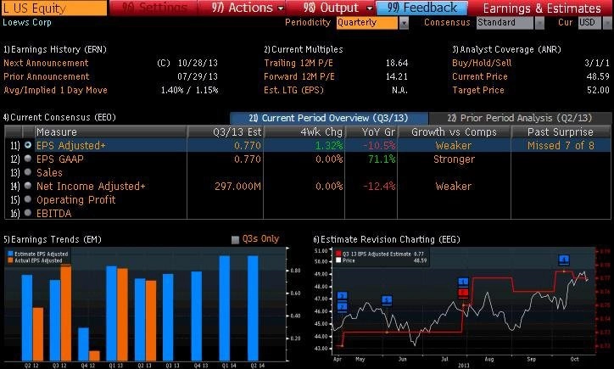Click the Sales measure label
This screenshot has height=369, width=614.
49,173
